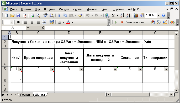Image resolution: width=180 pixels, height=103 pixels.
Task: Open the filter dropdown in column C
Action: click(x=52, y=69)
